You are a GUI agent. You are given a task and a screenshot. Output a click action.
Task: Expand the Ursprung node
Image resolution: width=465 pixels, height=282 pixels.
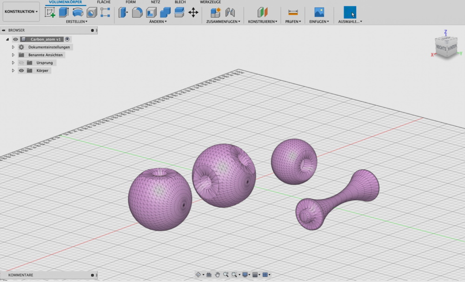coord(13,63)
